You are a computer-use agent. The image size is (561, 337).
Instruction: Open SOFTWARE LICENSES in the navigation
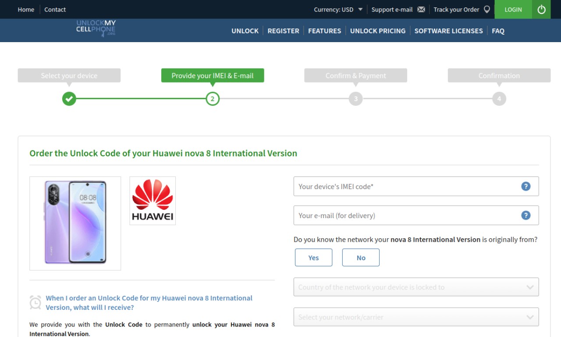tap(448, 31)
